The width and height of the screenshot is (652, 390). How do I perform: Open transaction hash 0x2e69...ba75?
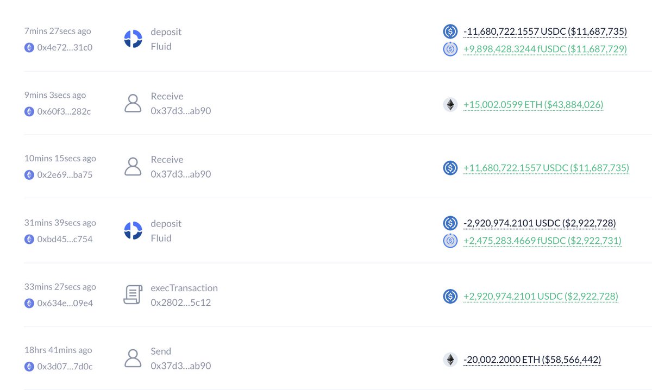pos(65,175)
